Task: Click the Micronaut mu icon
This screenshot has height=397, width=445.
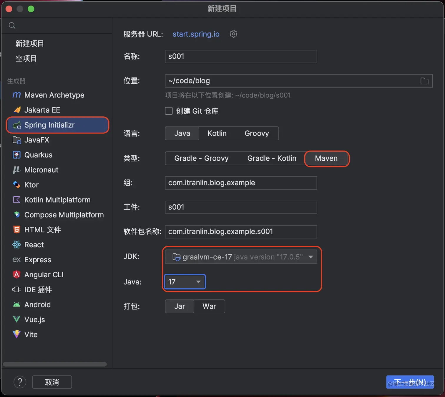Action: [x=16, y=170]
